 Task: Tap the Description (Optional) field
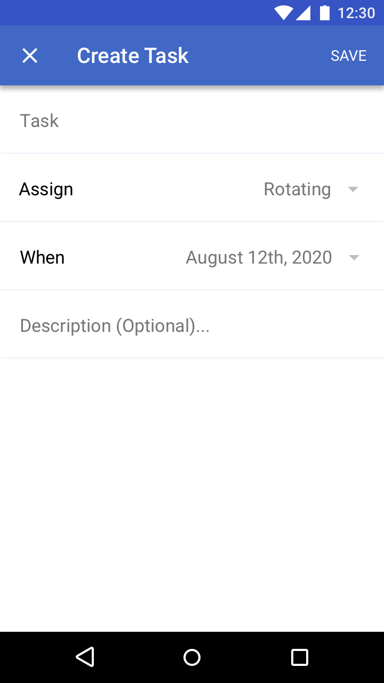click(x=192, y=325)
